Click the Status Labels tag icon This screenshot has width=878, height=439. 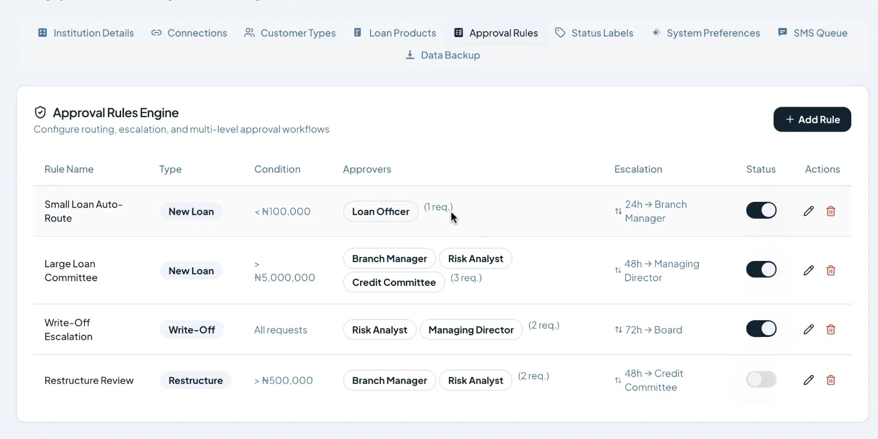click(560, 32)
